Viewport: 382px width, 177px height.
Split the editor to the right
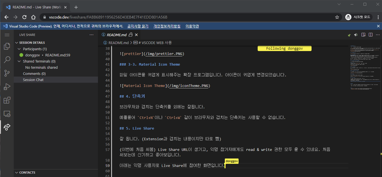(x=370, y=35)
